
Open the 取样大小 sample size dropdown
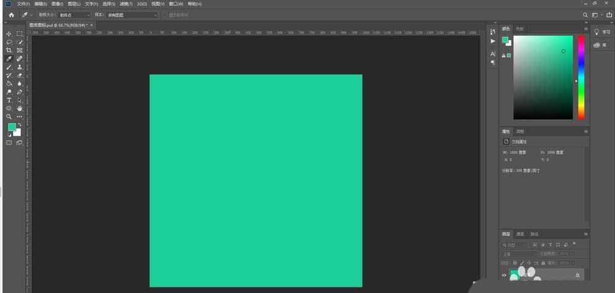pyautogui.click(x=74, y=15)
